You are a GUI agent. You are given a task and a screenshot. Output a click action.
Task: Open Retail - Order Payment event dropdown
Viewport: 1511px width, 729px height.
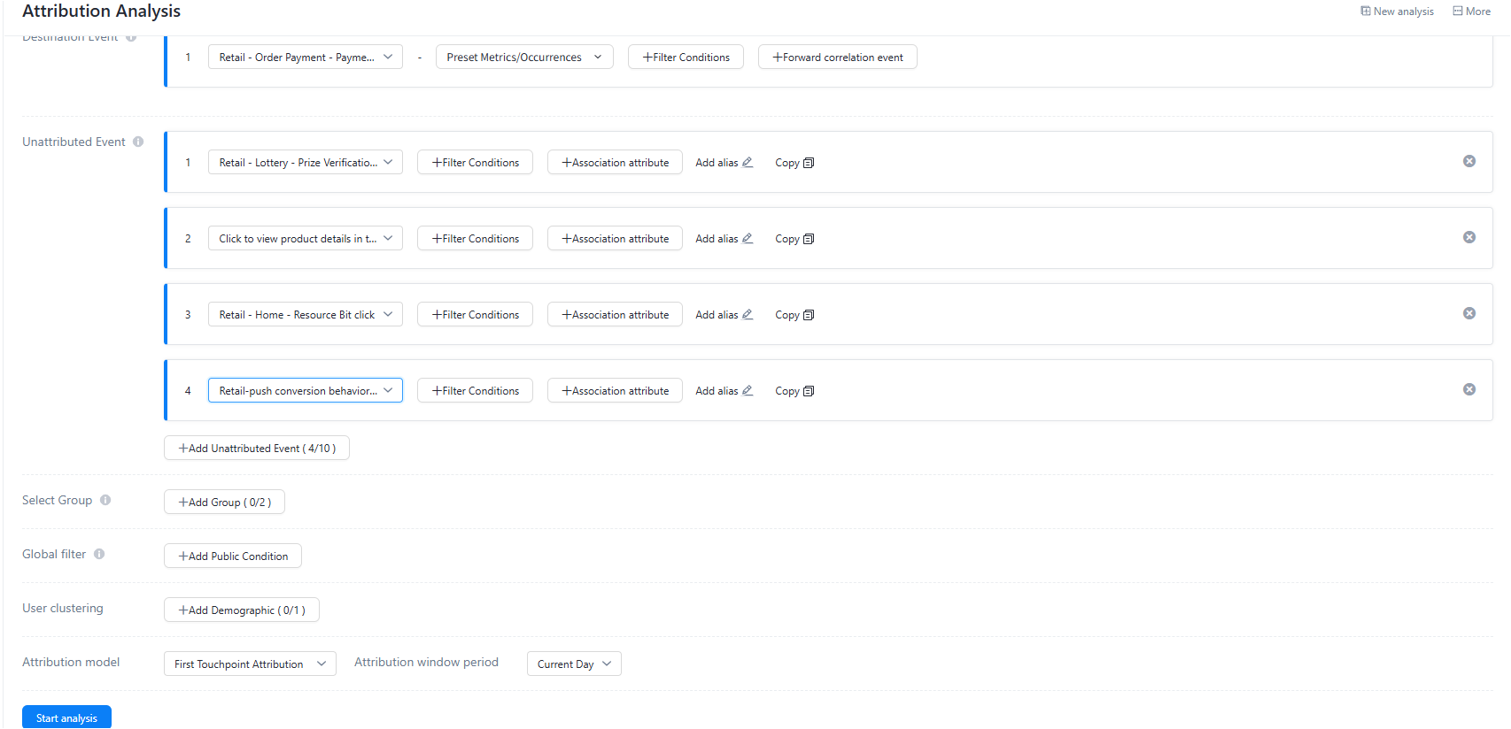pyautogui.click(x=306, y=57)
